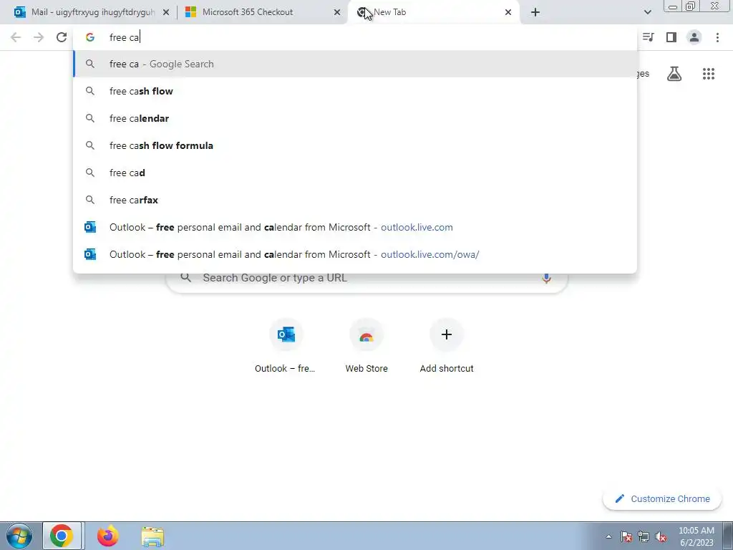Open Windows Explorer from the taskbar
This screenshot has width=733, height=550.
pyautogui.click(x=153, y=536)
